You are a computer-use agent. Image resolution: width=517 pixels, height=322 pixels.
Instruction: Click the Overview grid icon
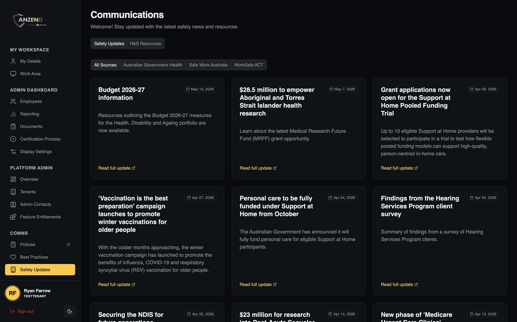[13, 179]
